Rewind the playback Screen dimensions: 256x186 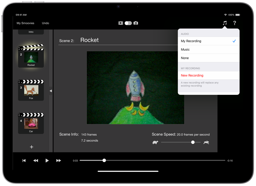pos(36,160)
